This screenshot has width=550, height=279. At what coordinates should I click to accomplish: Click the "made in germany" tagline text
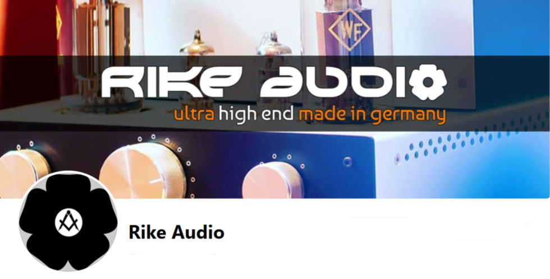(x=372, y=116)
